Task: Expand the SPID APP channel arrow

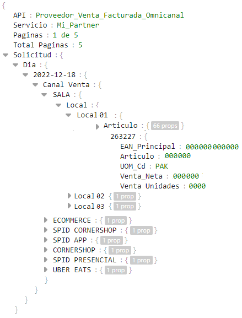Action: [46, 240]
